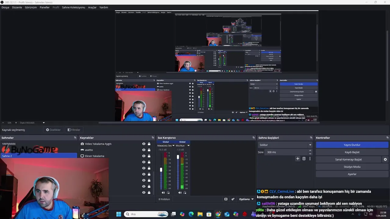Open Outlook from the taskbar
Image resolution: width=390 pixels, height=219 pixels.
pos(227,214)
